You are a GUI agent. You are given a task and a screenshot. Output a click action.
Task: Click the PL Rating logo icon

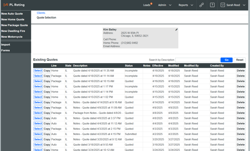[x=6, y=5]
